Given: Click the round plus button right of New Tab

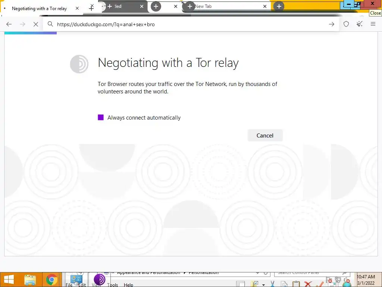Looking at the screenshot, I should point(279,6).
